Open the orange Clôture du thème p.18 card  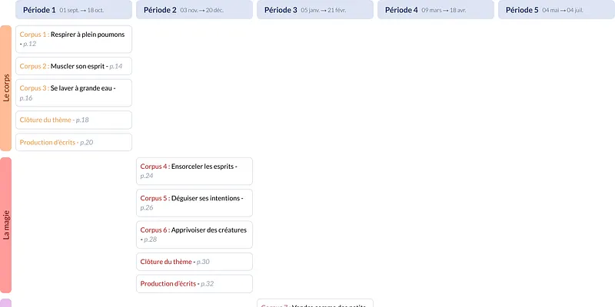[74, 120]
